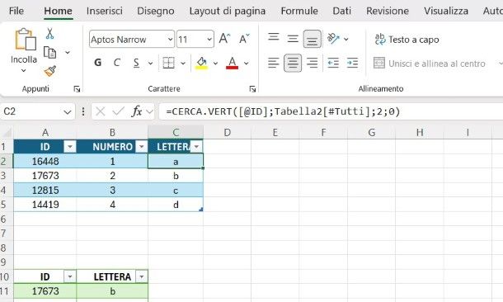Apply red font color A
The height and width of the screenshot is (302, 503).
(x=232, y=63)
